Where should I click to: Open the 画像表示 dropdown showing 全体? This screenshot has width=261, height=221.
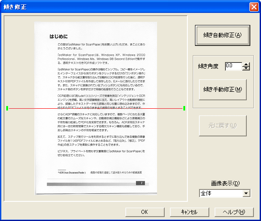coord(225,193)
